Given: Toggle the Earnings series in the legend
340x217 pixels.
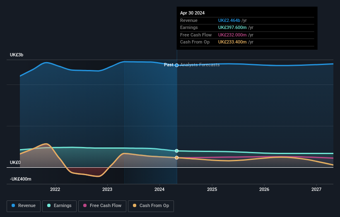Looking at the screenshot, I should 59,206.
